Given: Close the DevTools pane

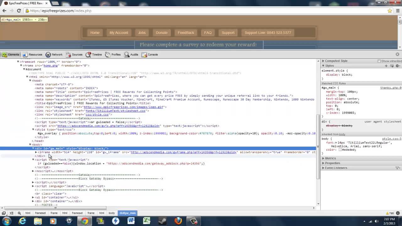Looking at the screenshot, I should (397, 54).
